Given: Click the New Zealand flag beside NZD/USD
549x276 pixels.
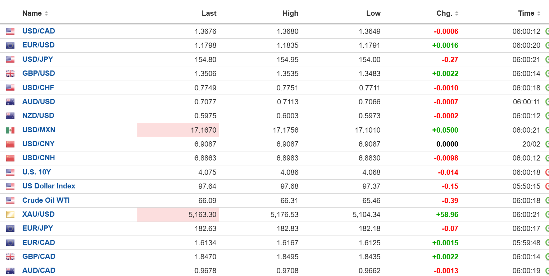Looking at the screenshot, I should pyautogui.click(x=10, y=116).
